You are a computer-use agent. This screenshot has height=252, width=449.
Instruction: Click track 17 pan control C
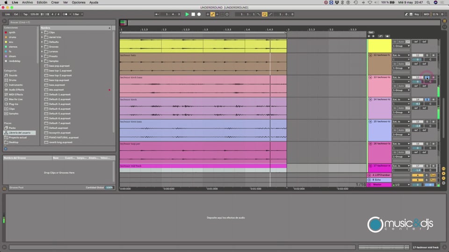pos(430,170)
